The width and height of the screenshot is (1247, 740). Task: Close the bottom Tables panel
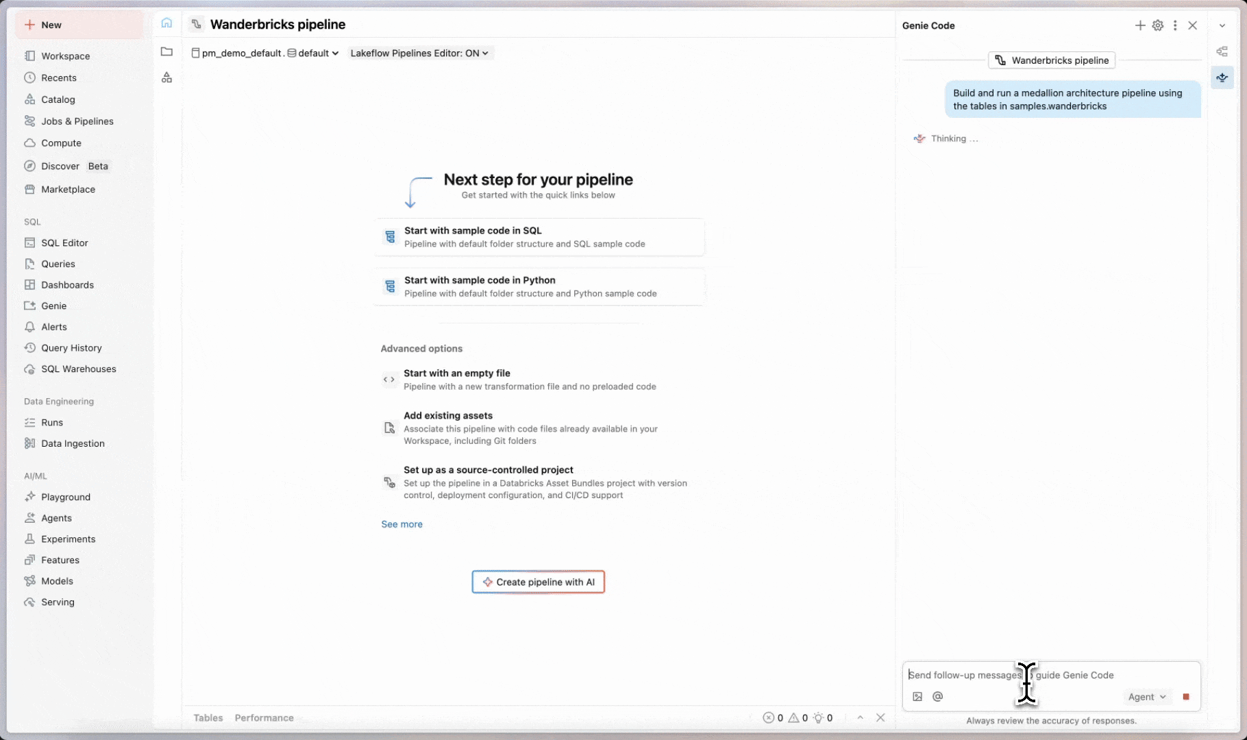(x=881, y=717)
